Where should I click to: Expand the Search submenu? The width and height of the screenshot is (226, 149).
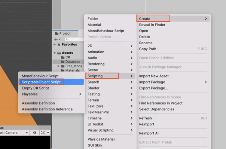coord(110,82)
